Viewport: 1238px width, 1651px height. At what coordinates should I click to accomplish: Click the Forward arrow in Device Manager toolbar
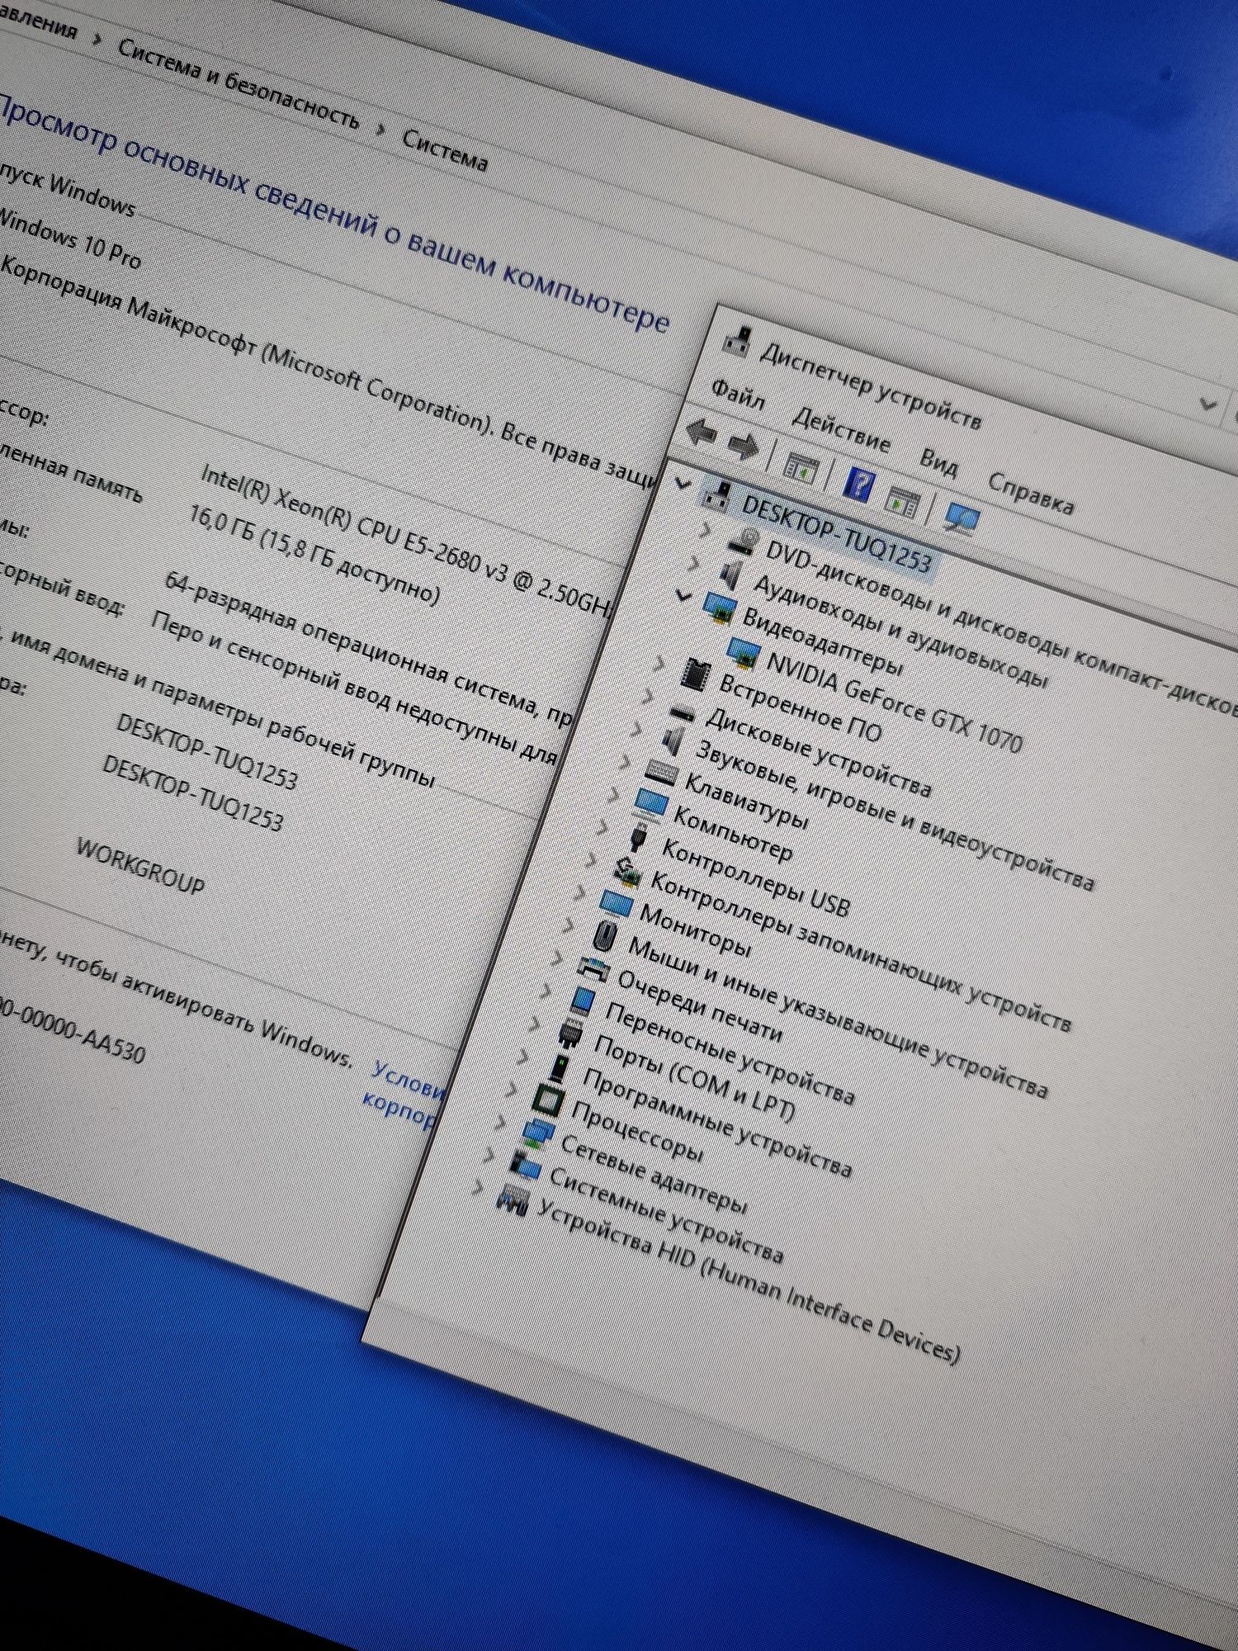(744, 447)
